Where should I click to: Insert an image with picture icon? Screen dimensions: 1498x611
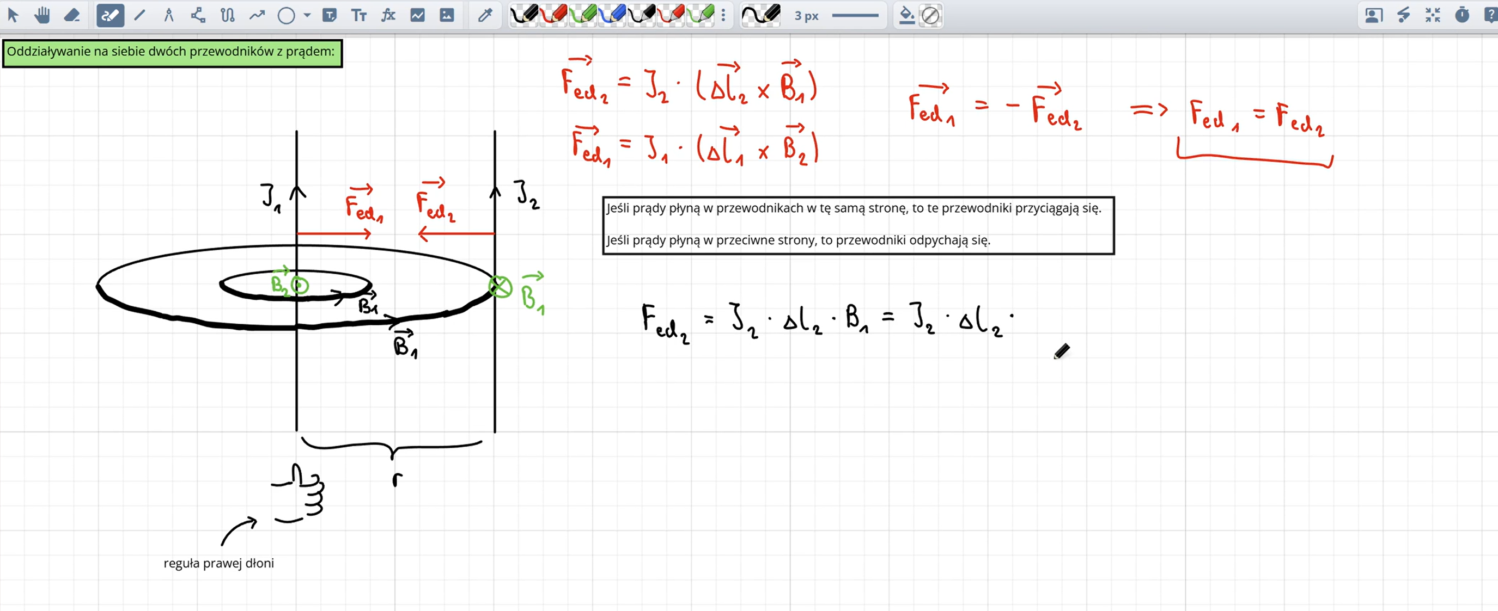tap(447, 15)
